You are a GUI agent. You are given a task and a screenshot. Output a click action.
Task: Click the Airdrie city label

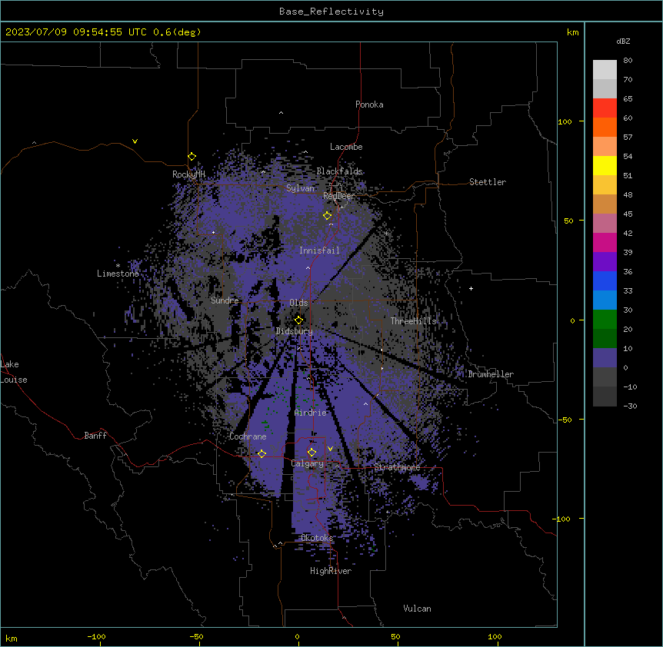tap(311, 413)
